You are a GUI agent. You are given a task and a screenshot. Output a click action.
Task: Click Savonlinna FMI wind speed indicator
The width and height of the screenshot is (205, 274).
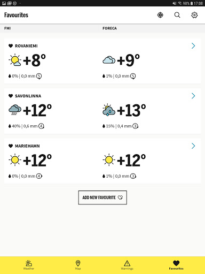[41, 126]
